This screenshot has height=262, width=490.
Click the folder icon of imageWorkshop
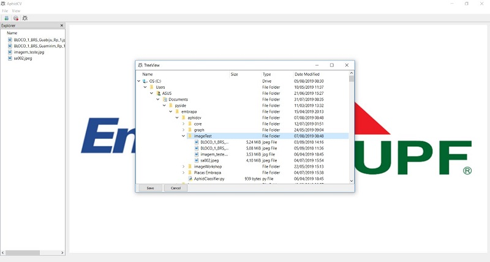click(190, 167)
